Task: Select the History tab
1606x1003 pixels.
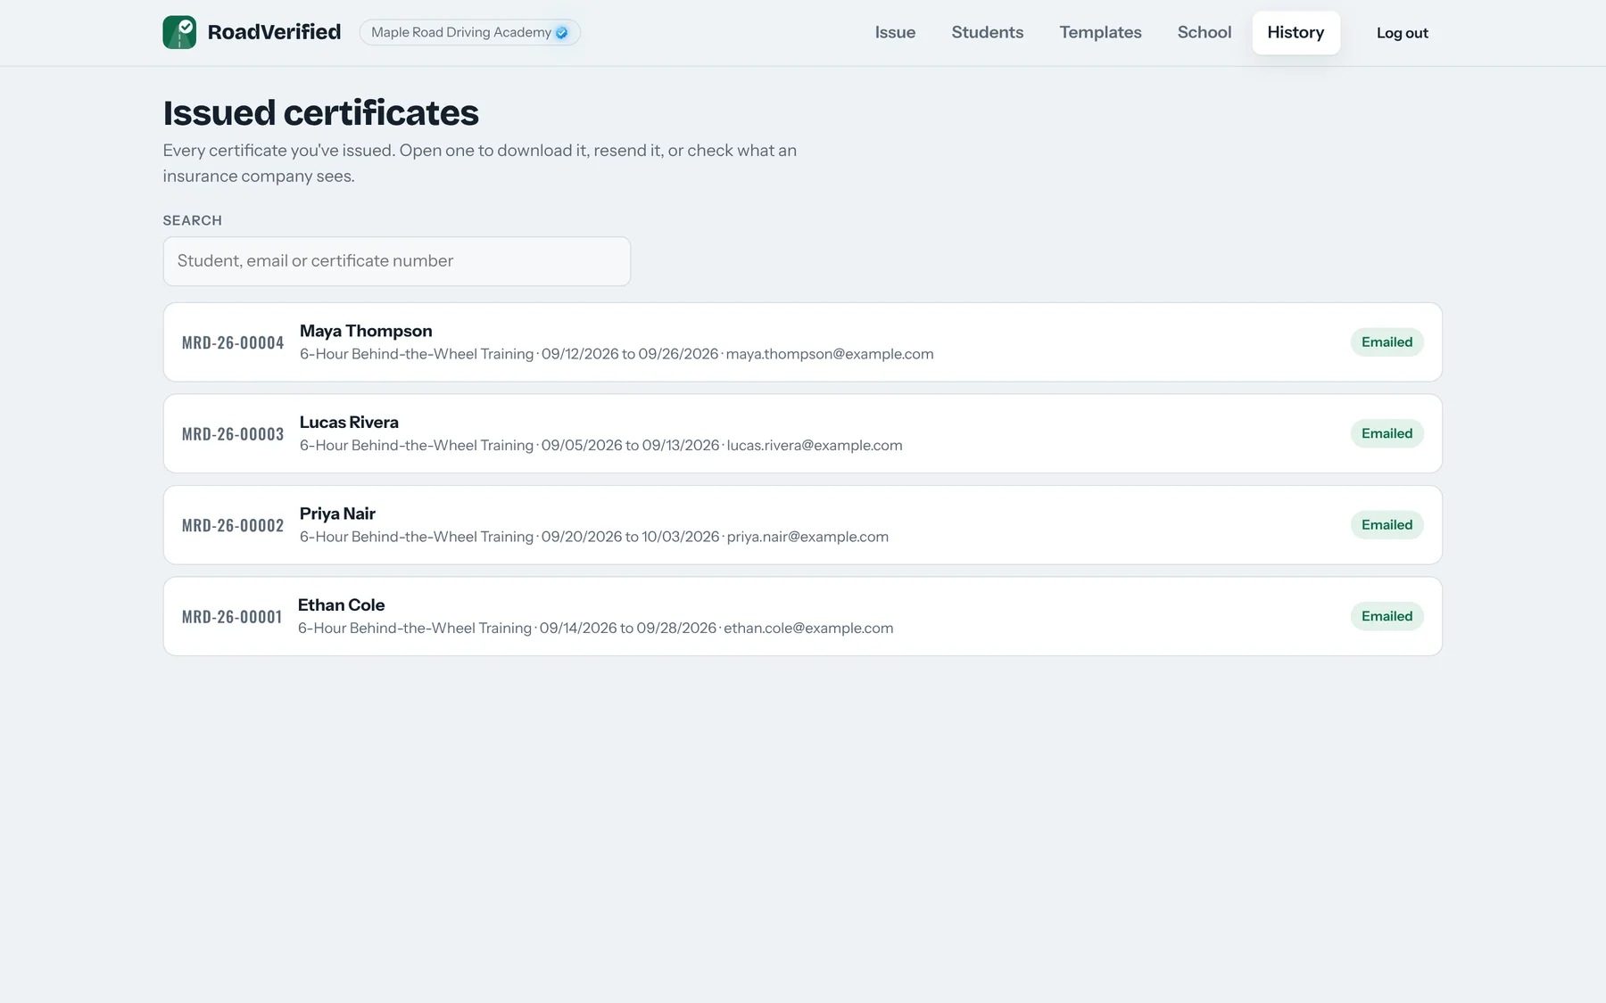Action: click(x=1296, y=32)
